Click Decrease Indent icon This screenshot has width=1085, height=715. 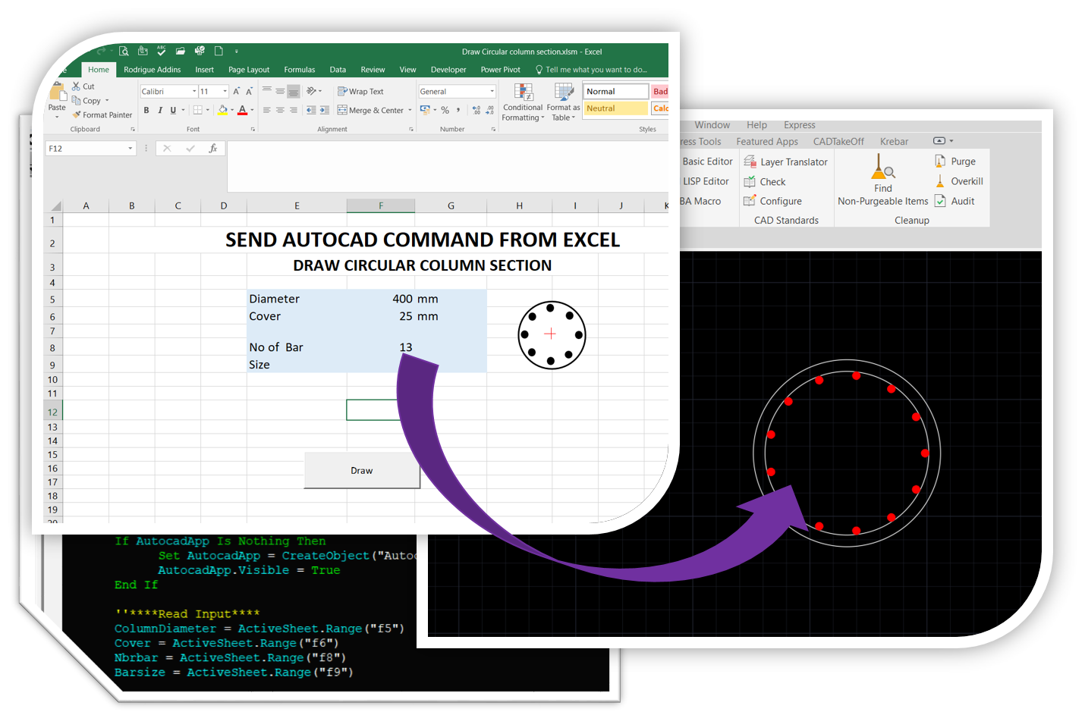[311, 110]
